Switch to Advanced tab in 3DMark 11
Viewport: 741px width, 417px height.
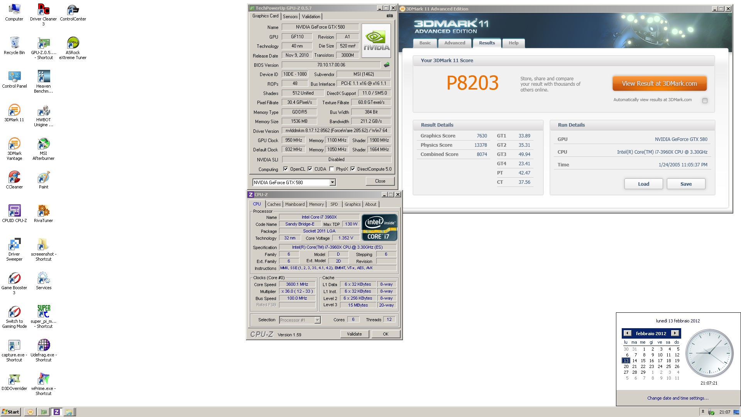[x=455, y=43]
